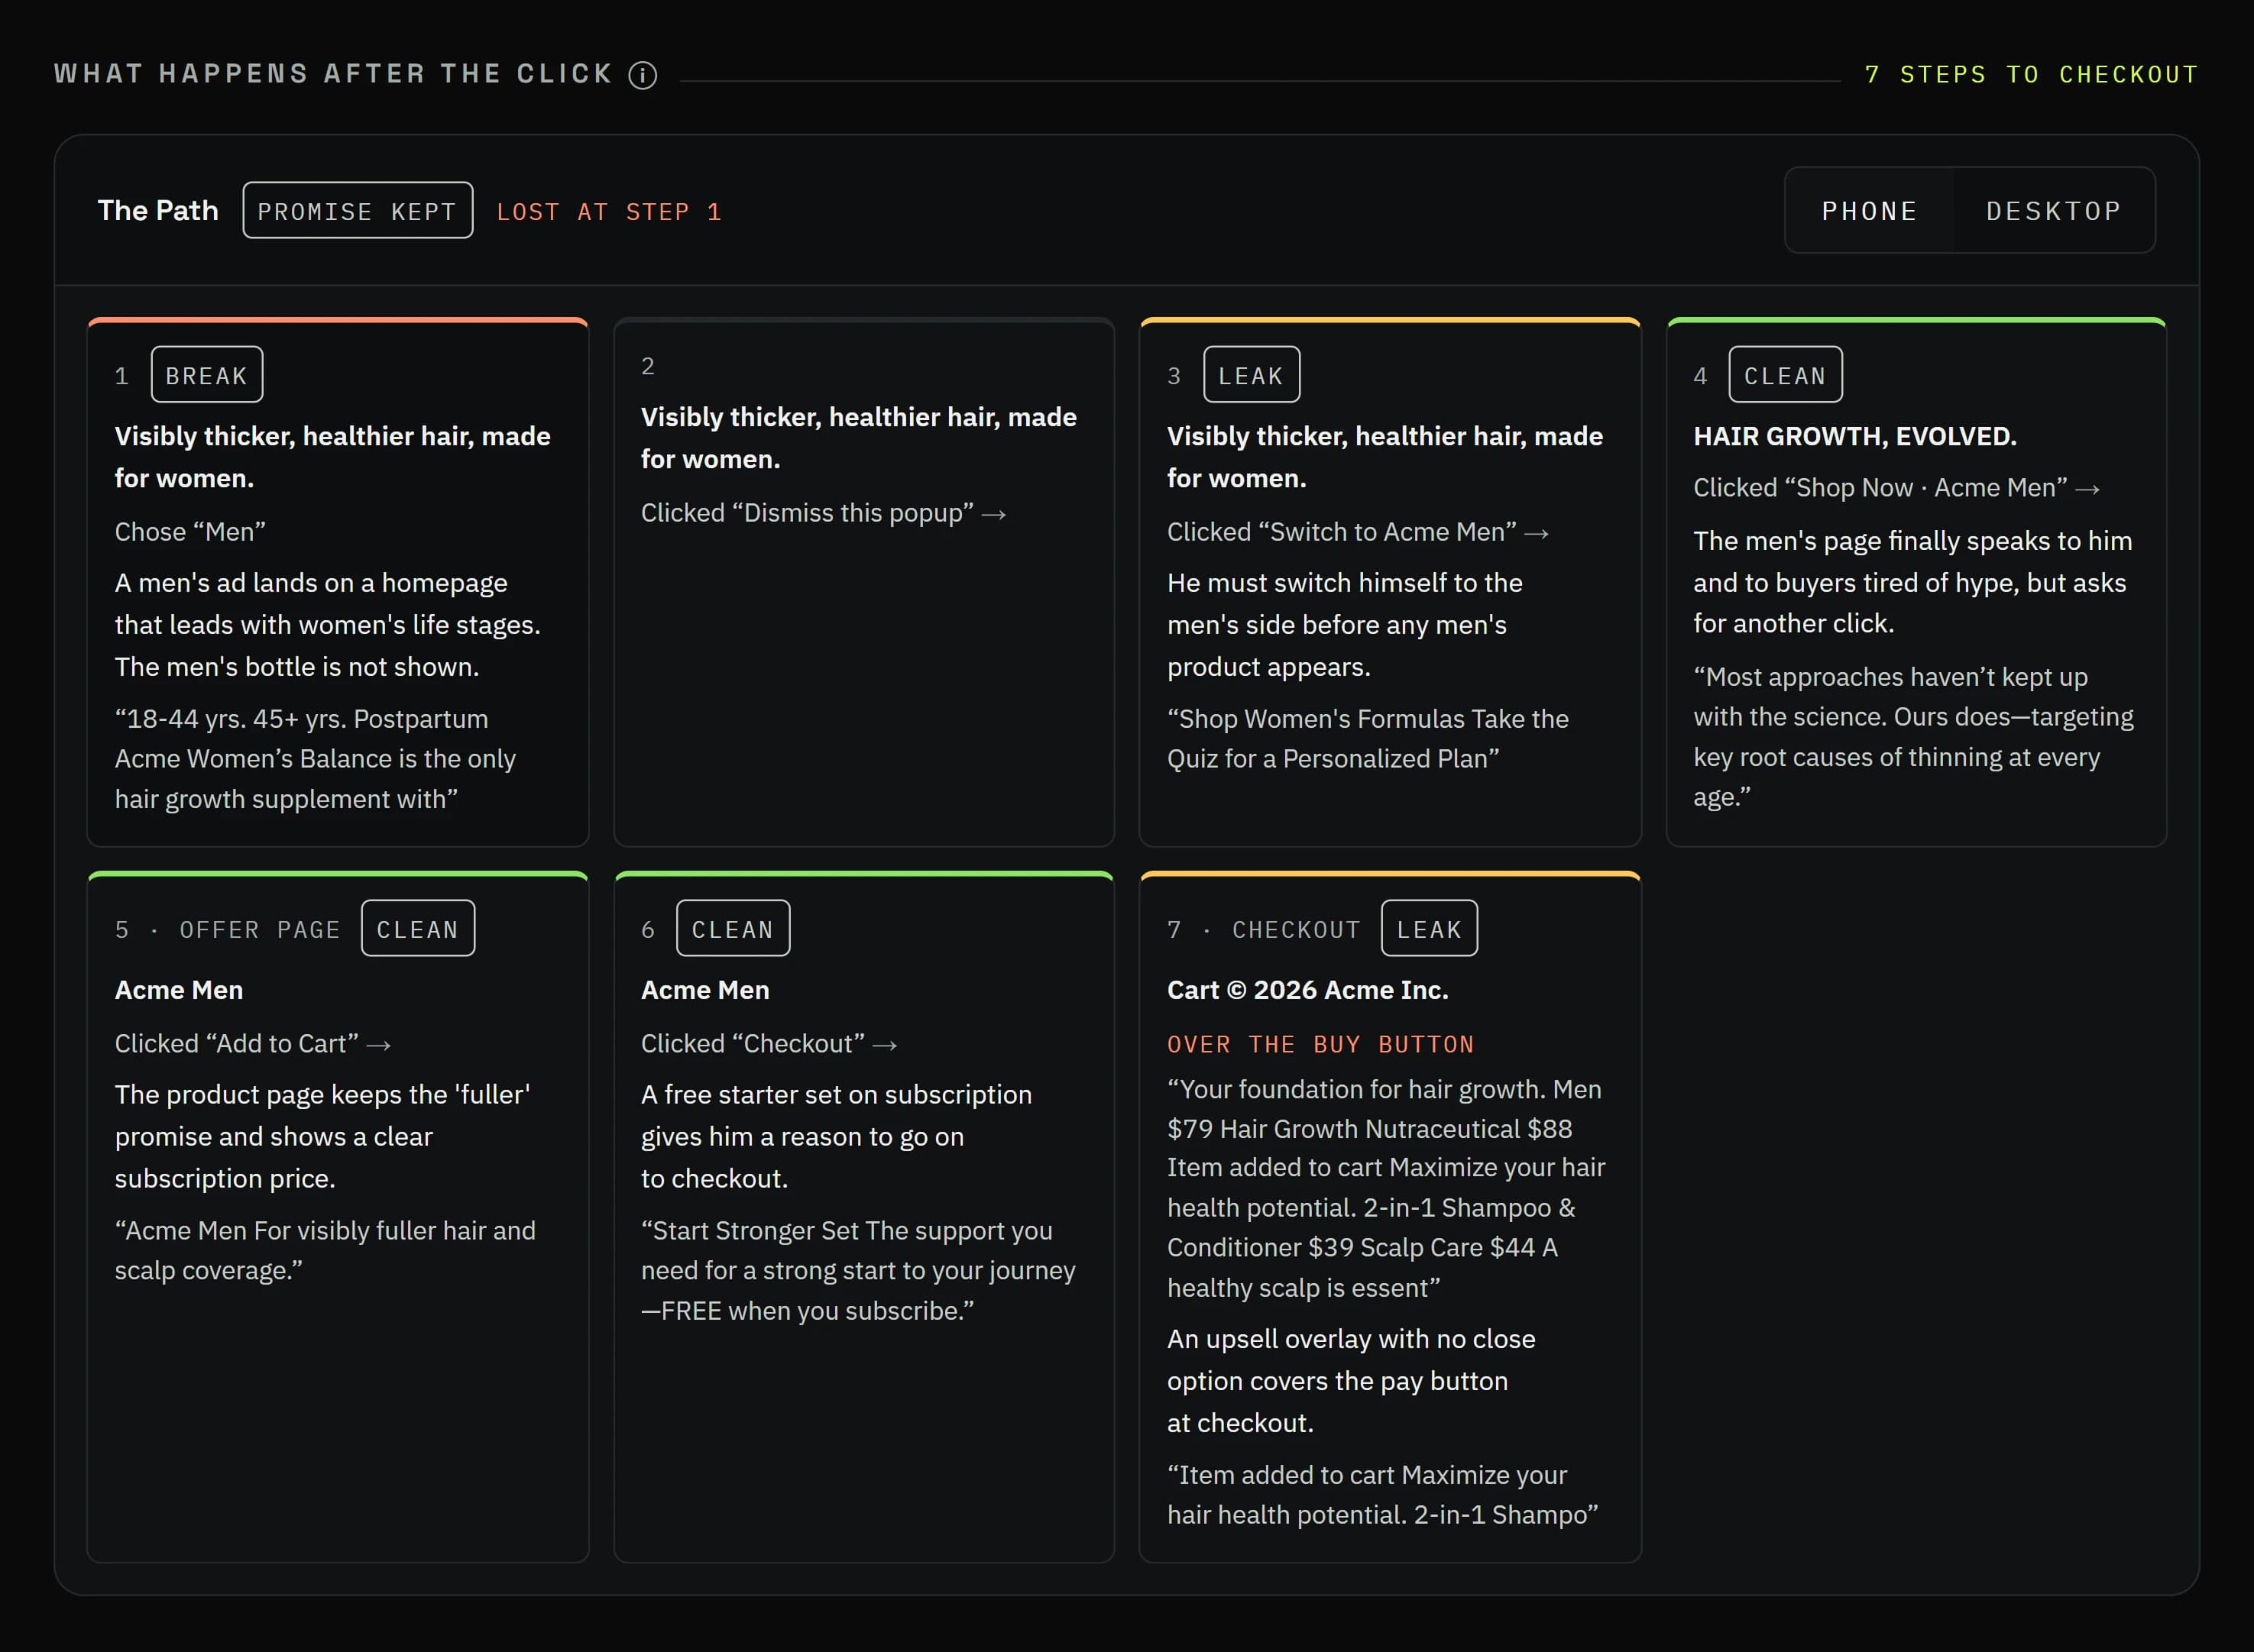2254x1652 pixels.
Task: Open 'Shop Now · Acme Men' action in step 4
Action: (1896, 488)
